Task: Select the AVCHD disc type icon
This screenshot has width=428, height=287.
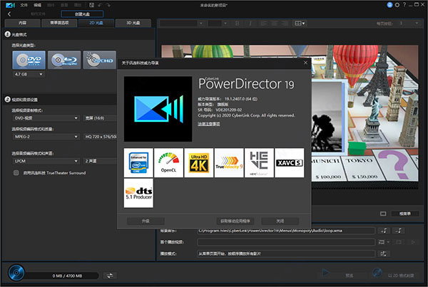Action: point(100,60)
